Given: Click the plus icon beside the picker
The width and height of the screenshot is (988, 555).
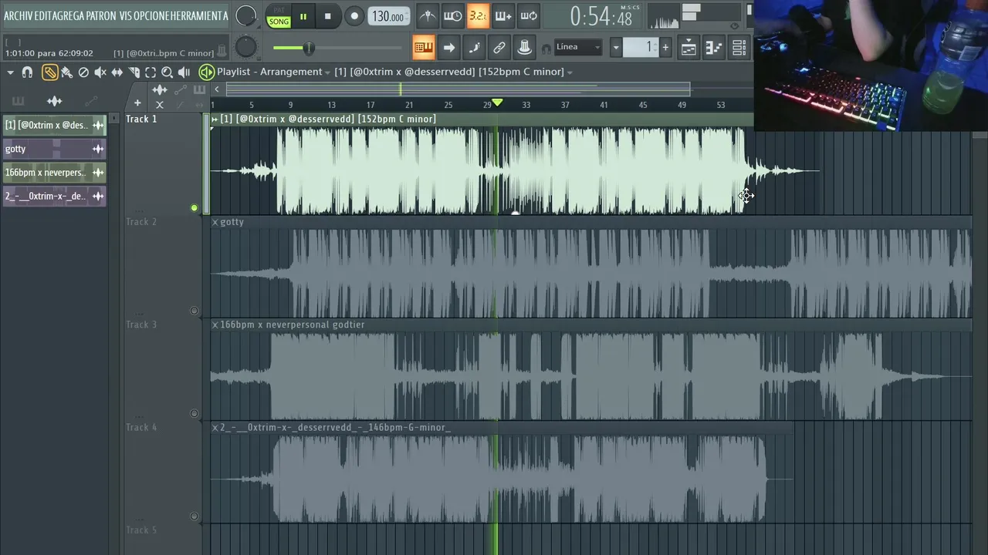Looking at the screenshot, I should click(x=137, y=103).
